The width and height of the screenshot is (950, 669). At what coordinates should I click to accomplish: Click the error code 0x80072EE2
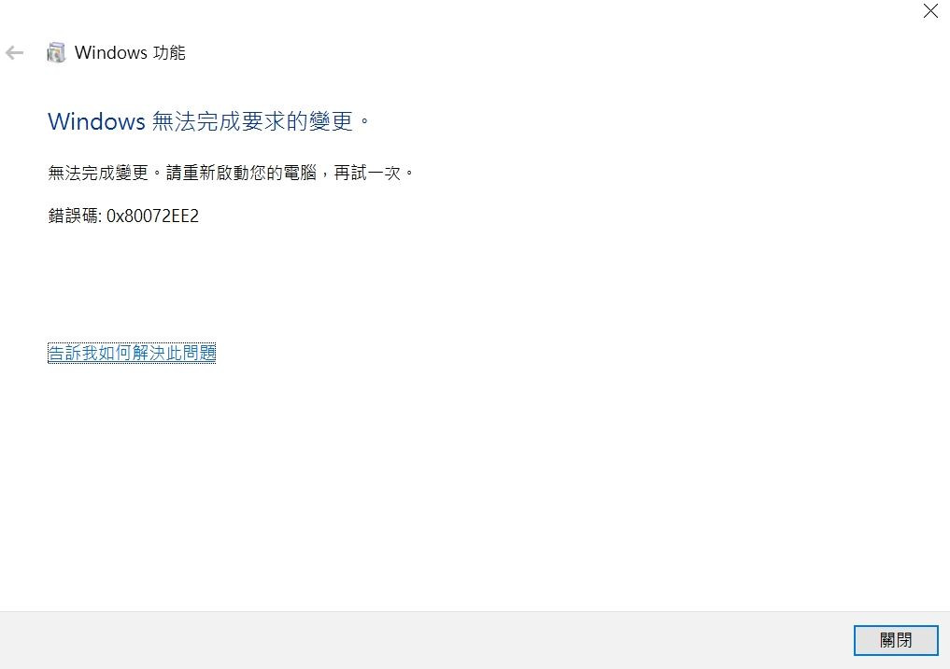[152, 216]
